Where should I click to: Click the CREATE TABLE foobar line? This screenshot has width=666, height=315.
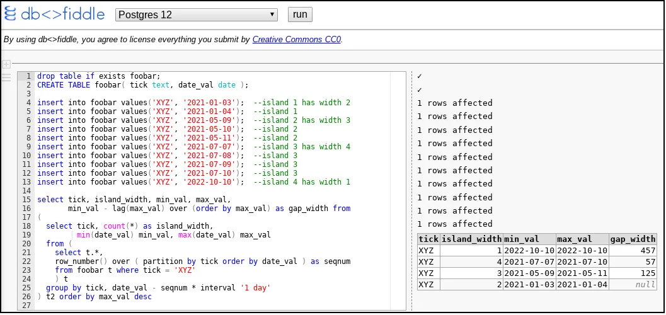click(142, 85)
